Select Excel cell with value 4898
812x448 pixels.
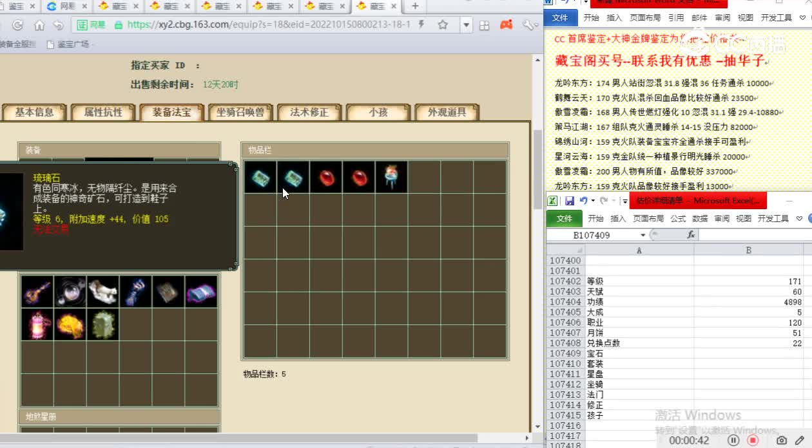pos(749,302)
